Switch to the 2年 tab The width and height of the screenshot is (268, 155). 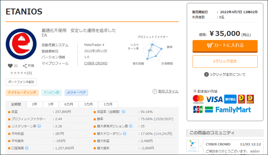point(35,104)
